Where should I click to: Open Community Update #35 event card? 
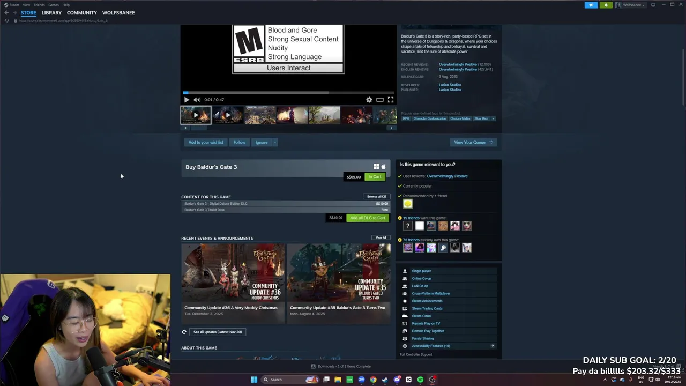pyautogui.click(x=338, y=284)
